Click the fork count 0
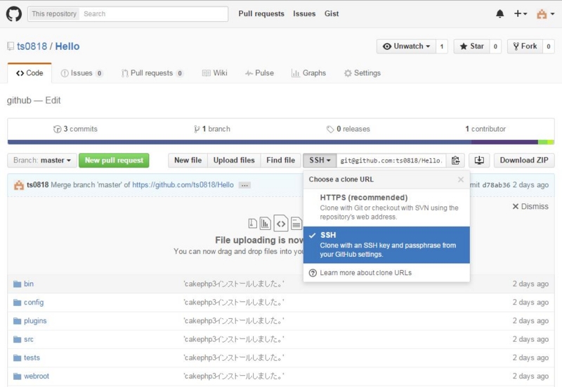Screen dimensions: 562x387 (549, 46)
